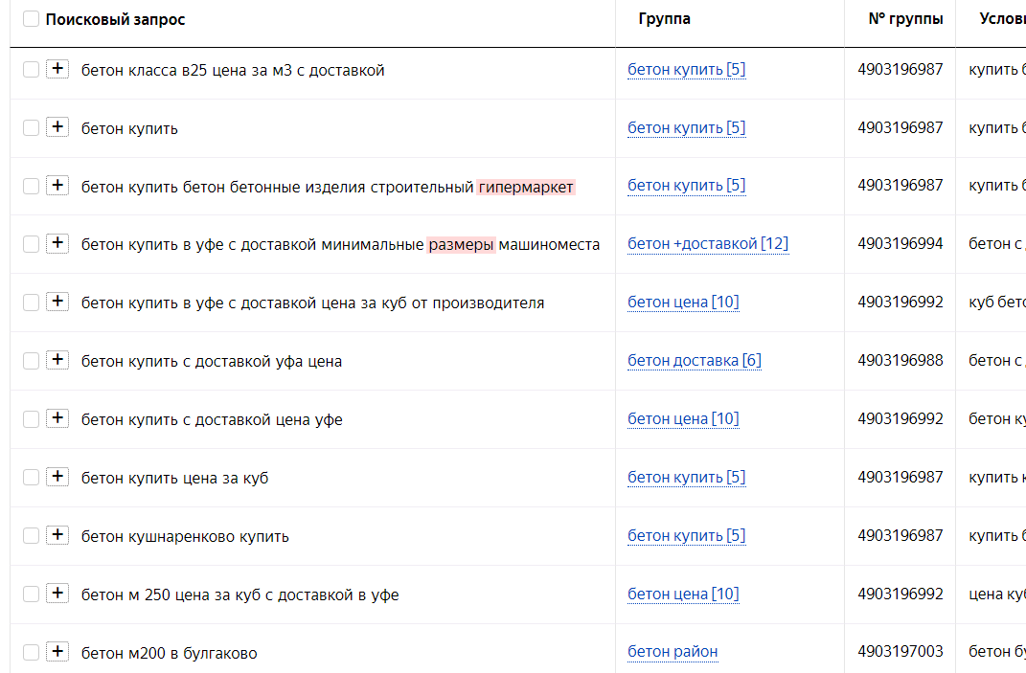
Task: Tick checkbox for 'бетон м200 в булгаково'
Action: [x=31, y=652]
